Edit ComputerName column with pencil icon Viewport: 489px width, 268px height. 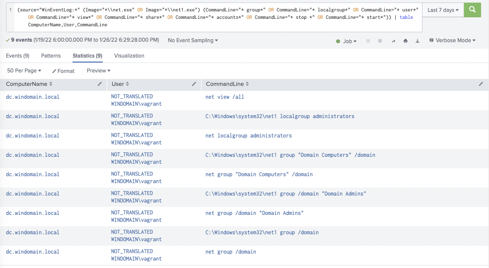pos(100,84)
